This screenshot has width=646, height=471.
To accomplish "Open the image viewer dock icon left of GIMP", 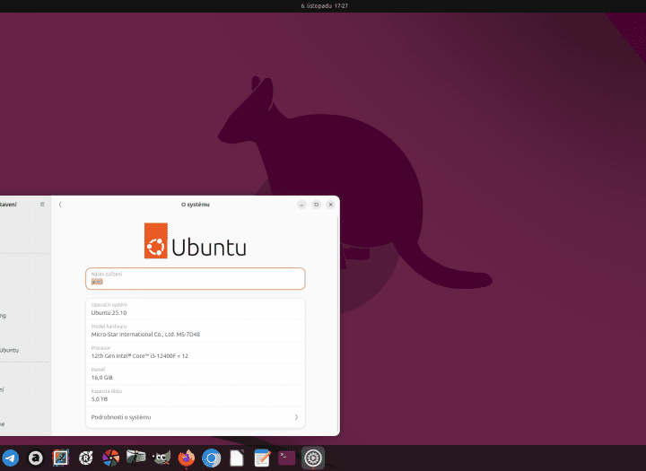I will point(136,457).
